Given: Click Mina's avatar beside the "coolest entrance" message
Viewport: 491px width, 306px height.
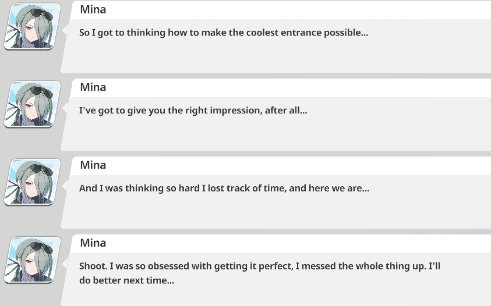Looking at the screenshot, I should coord(33,26).
